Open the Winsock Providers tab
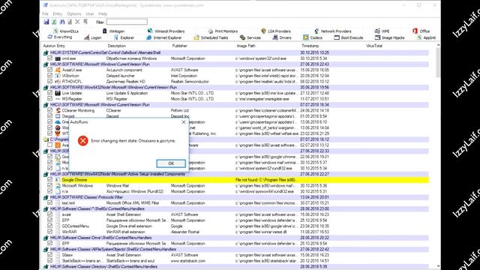 point(166,31)
